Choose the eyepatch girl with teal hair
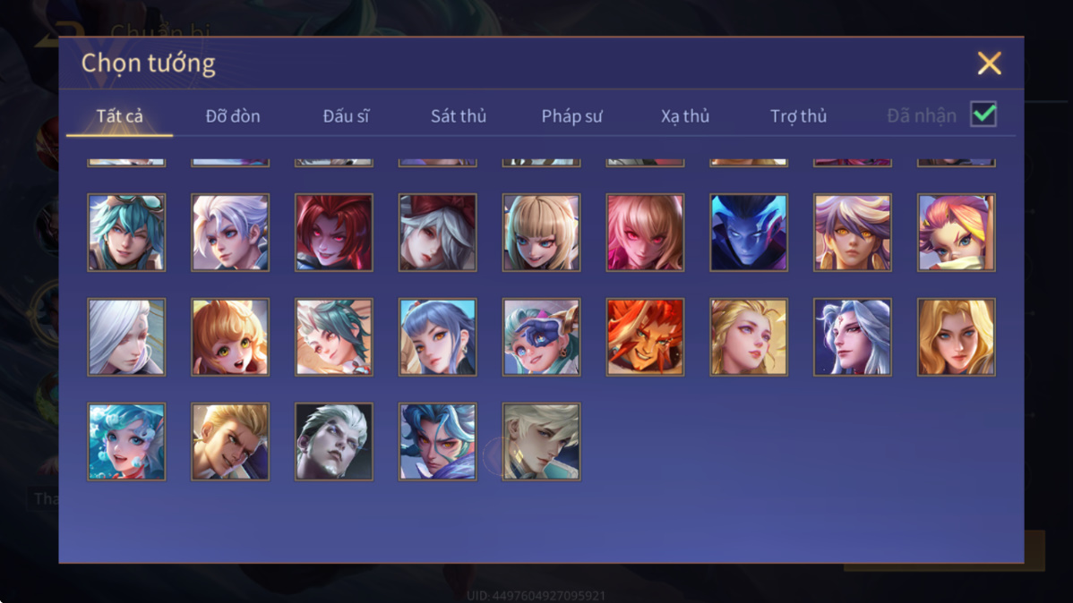The image size is (1073, 603). click(x=541, y=337)
